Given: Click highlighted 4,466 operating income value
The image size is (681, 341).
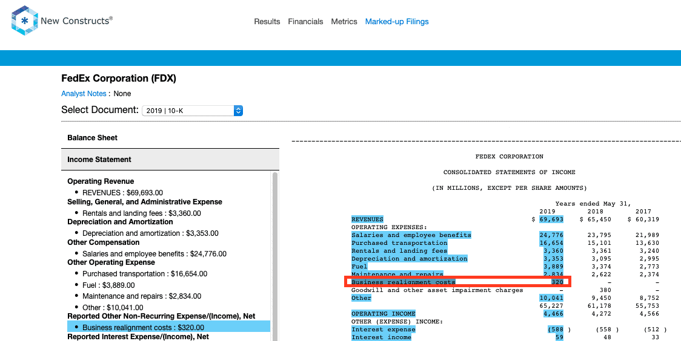Looking at the screenshot, I should (553, 314).
